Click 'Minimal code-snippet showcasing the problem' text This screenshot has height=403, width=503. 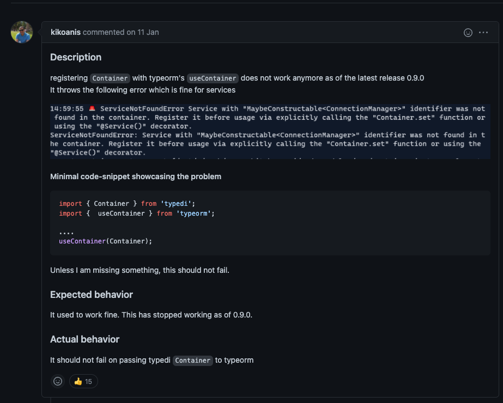pyautogui.click(x=136, y=176)
